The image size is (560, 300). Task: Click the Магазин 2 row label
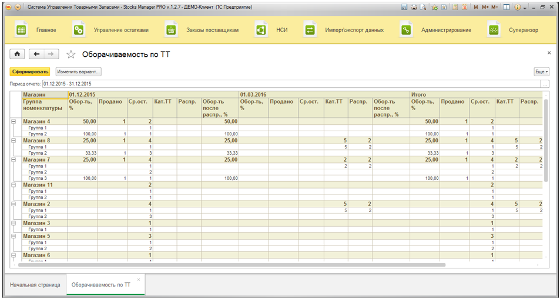click(x=36, y=204)
